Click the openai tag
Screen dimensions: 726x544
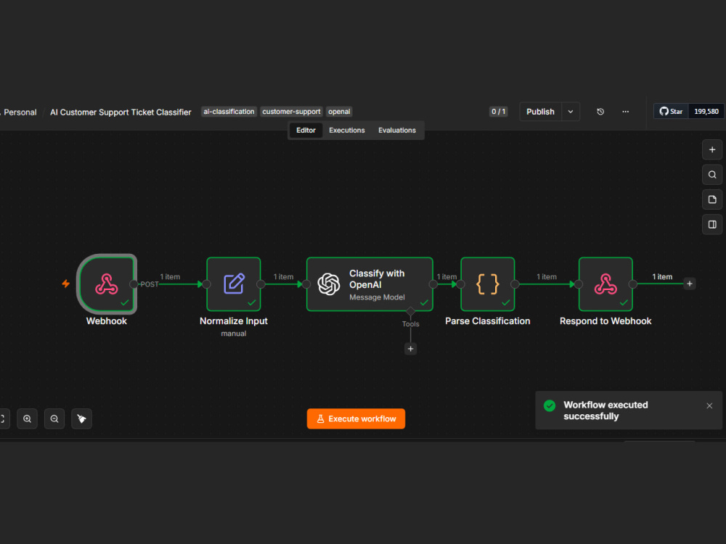pyautogui.click(x=339, y=112)
